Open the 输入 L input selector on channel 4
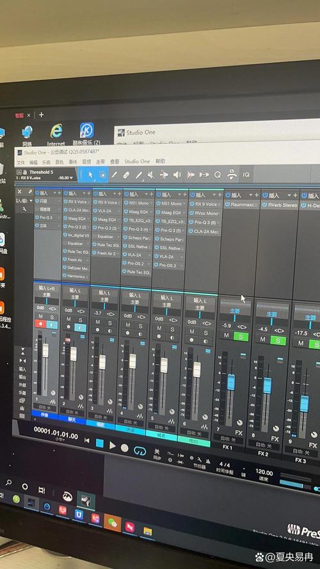The height and width of the screenshot is (569, 320). 134,296
